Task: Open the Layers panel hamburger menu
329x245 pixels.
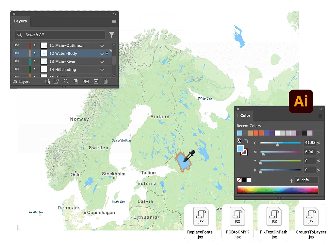Action: click(x=114, y=21)
